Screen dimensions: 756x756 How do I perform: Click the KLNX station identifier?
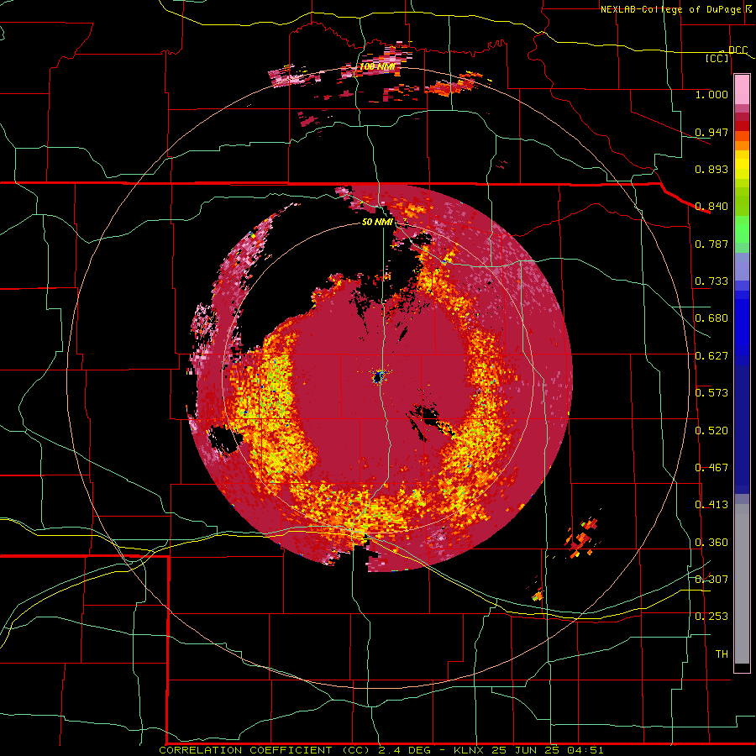click(470, 750)
